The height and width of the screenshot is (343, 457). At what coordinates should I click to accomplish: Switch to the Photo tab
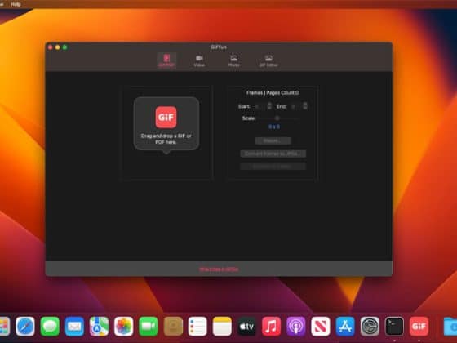tap(233, 60)
